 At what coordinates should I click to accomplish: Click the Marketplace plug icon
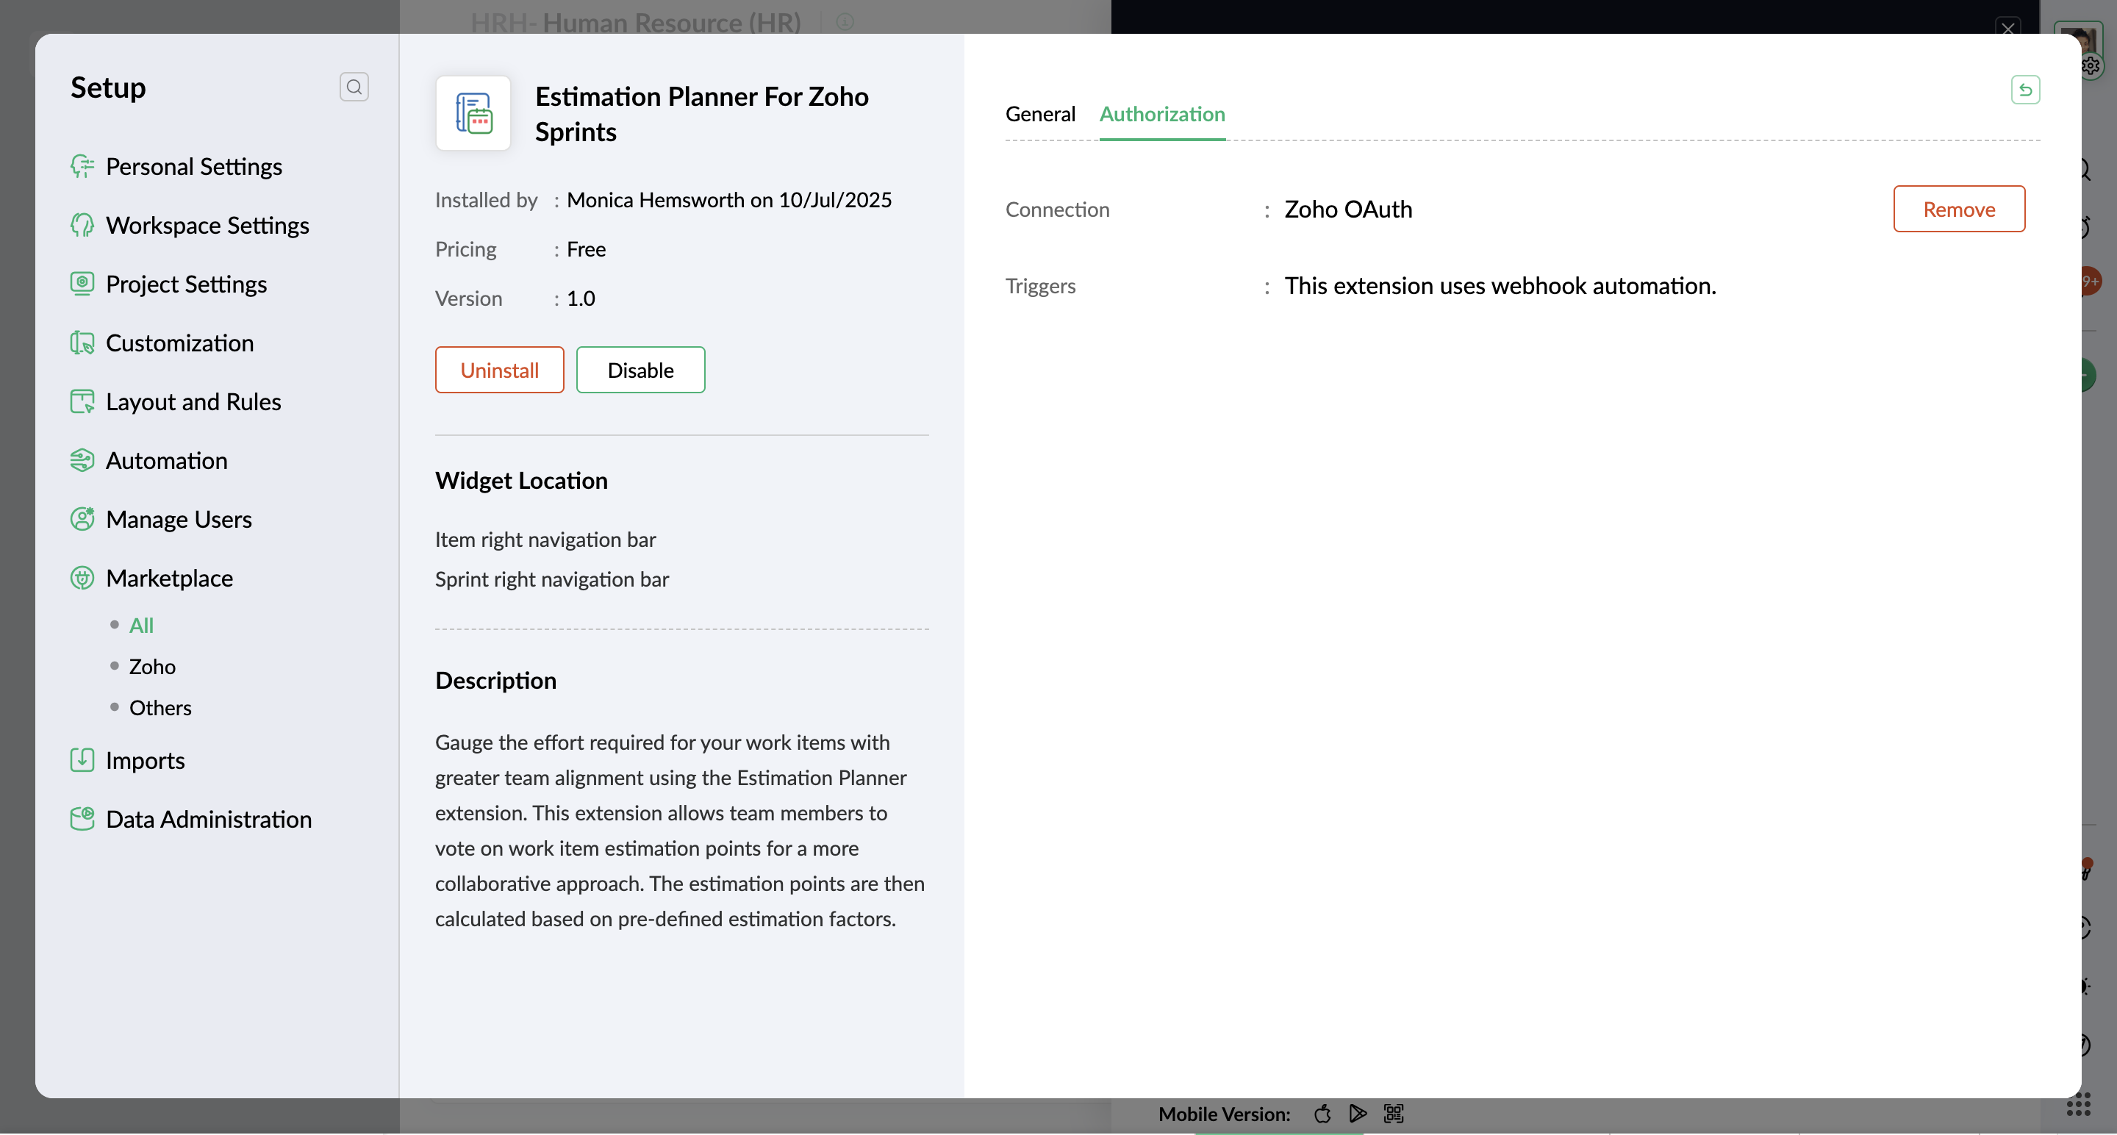tap(82, 578)
